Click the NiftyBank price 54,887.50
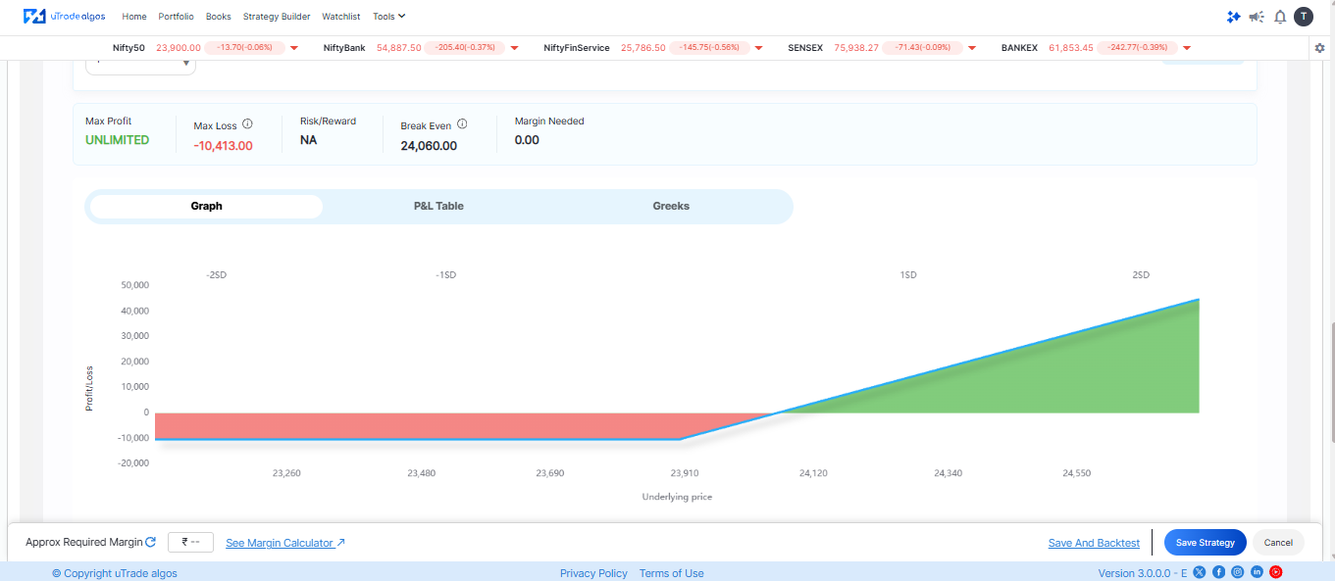Viewport: 1335px width, 581px height. coord(399,48)
